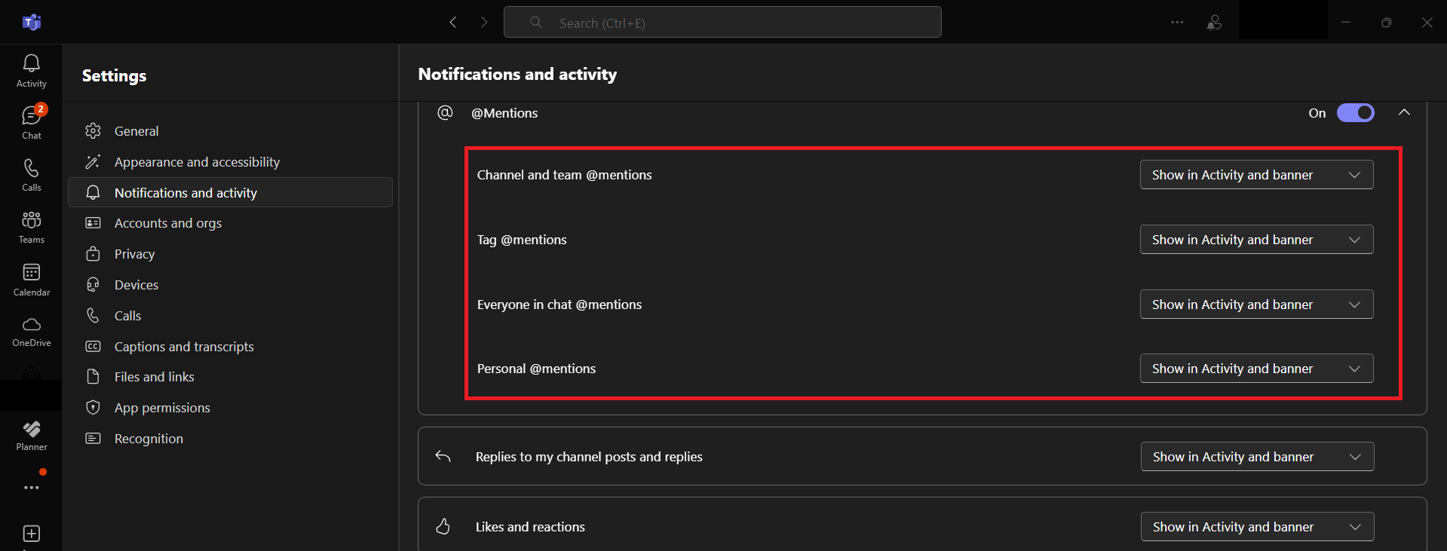Select Files and links settings
Image resolution: width=1447 pixels, height=551 pixels.
point(230,376)
